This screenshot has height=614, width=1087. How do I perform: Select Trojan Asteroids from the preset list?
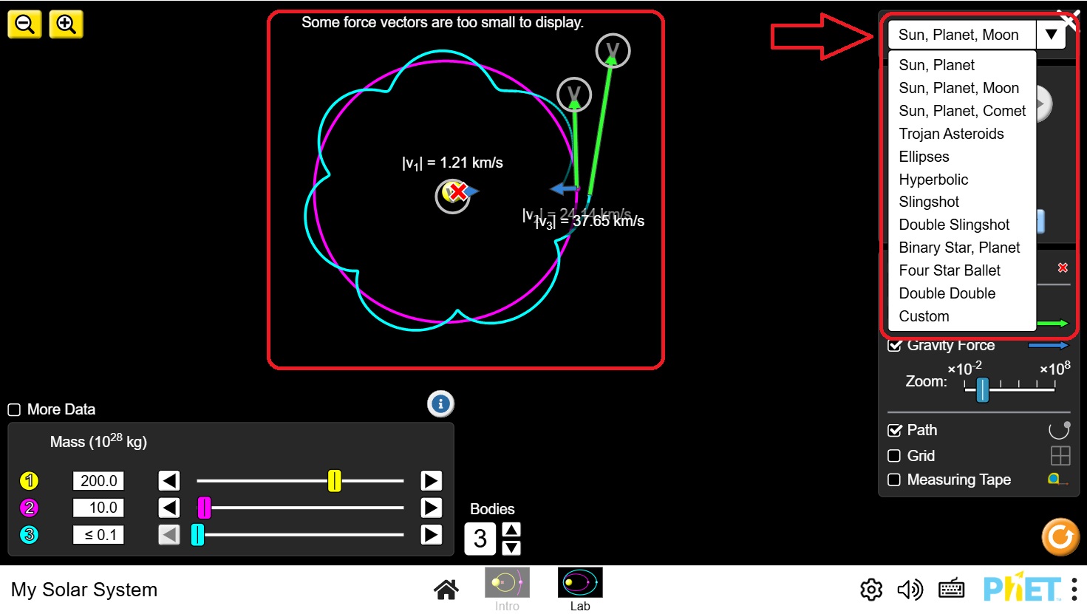(x=951, y=134)
